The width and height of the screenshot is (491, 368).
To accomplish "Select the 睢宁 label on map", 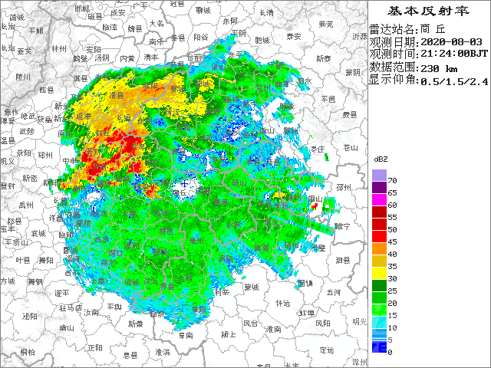I will point(343,226).
